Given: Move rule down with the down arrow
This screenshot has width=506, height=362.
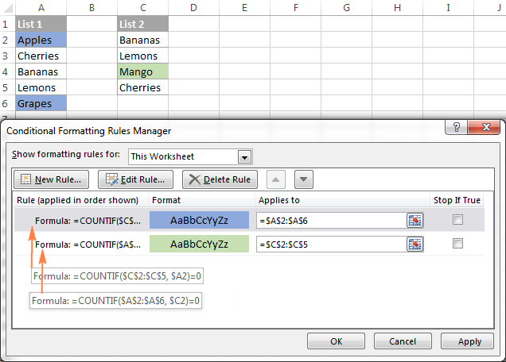Looking at the screenshot, I should 303,179.
